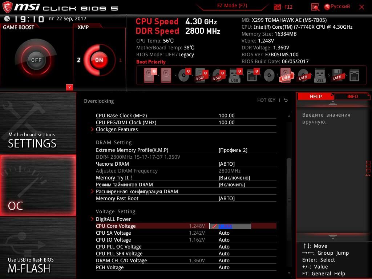
Task: Open the SETTINGS motherboard section
Action: [38, 123]
